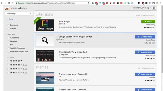Check Available for Android filter
Image resolution: width=163 pixels, height=91 pixels.
coord(8,48)
